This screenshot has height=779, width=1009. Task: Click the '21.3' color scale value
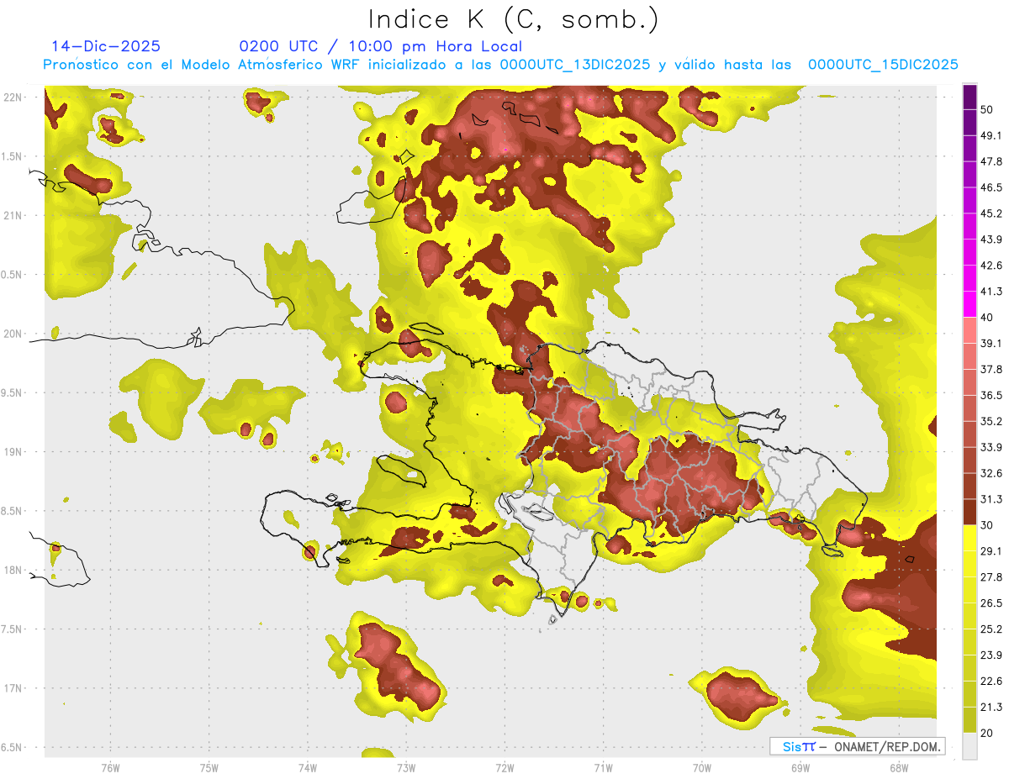pyautogui.click(x=991, y=707)
